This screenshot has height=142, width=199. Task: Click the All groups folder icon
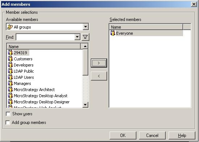pos(10,27)
